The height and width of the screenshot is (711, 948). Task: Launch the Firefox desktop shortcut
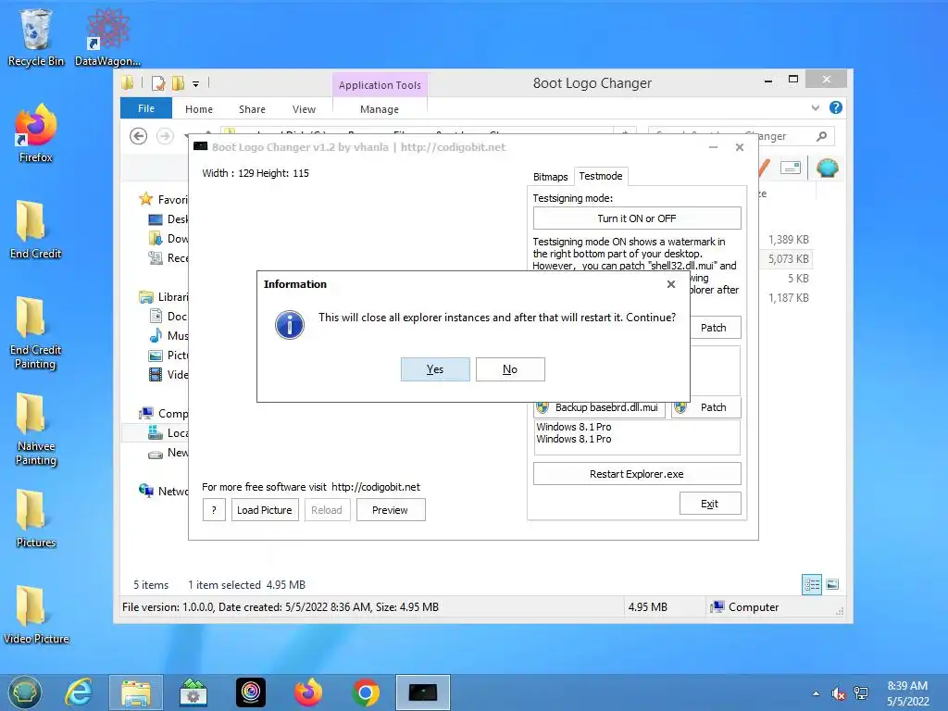pos(36,133)
